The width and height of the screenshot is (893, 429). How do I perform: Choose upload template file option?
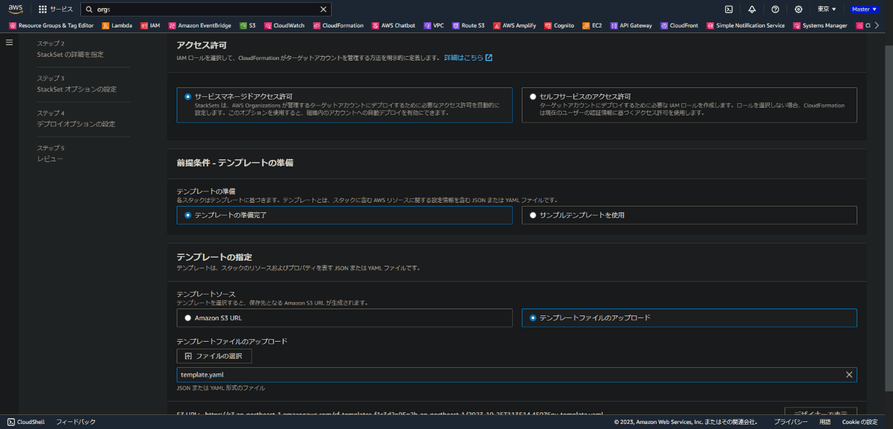689,317
